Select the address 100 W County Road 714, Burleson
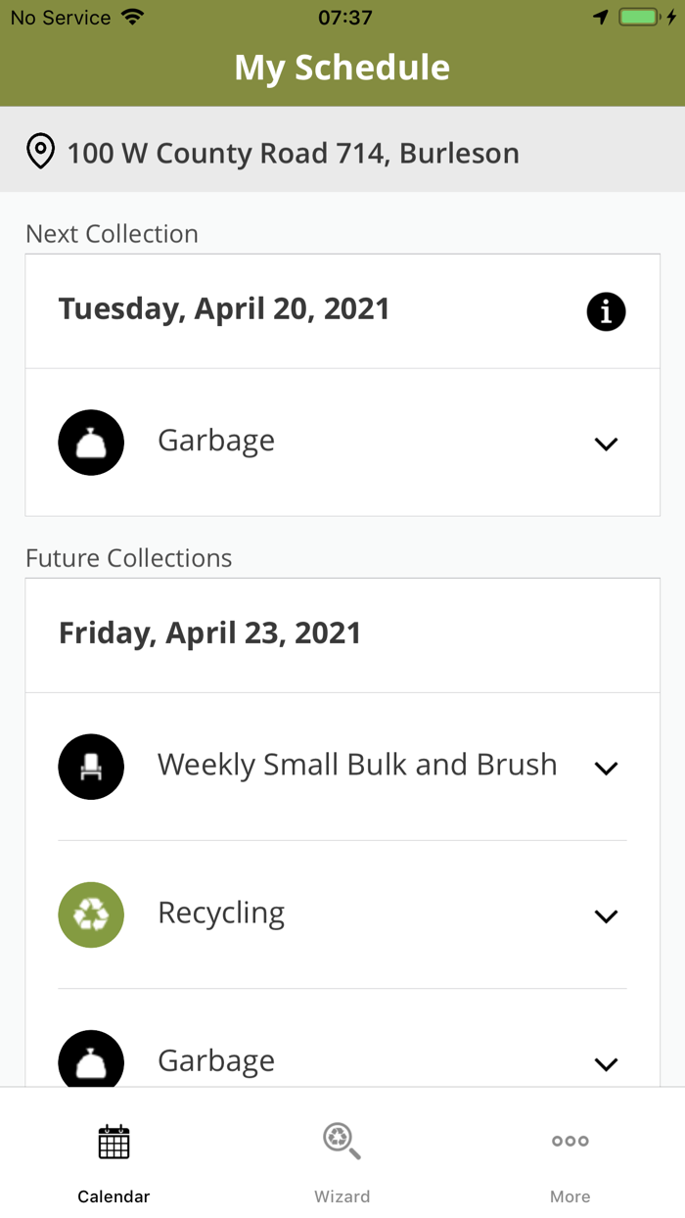 [x=293, y=152]
